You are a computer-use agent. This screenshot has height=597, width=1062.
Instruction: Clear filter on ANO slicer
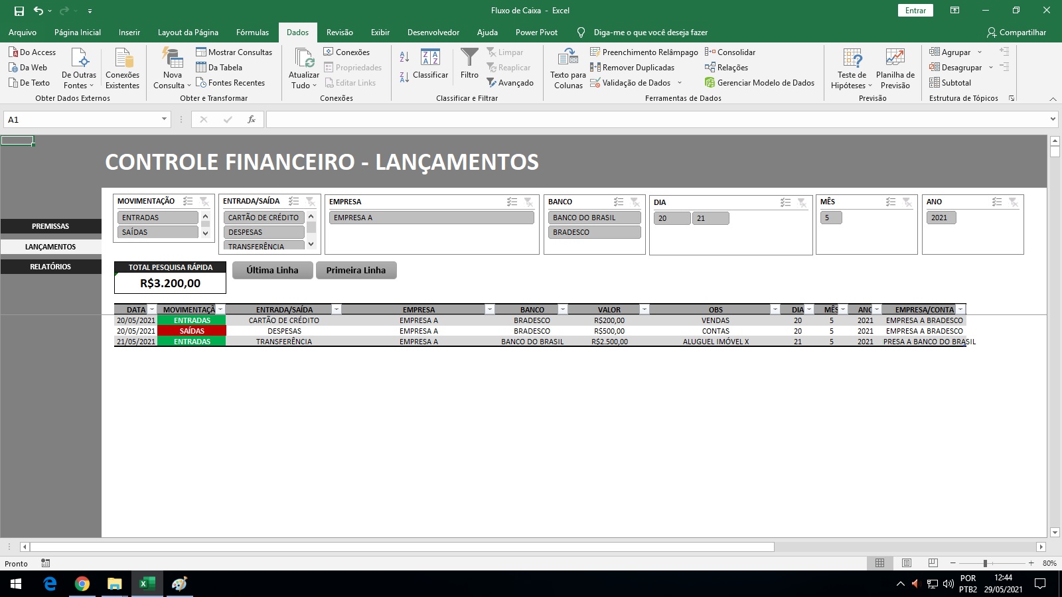point(1014,202)
